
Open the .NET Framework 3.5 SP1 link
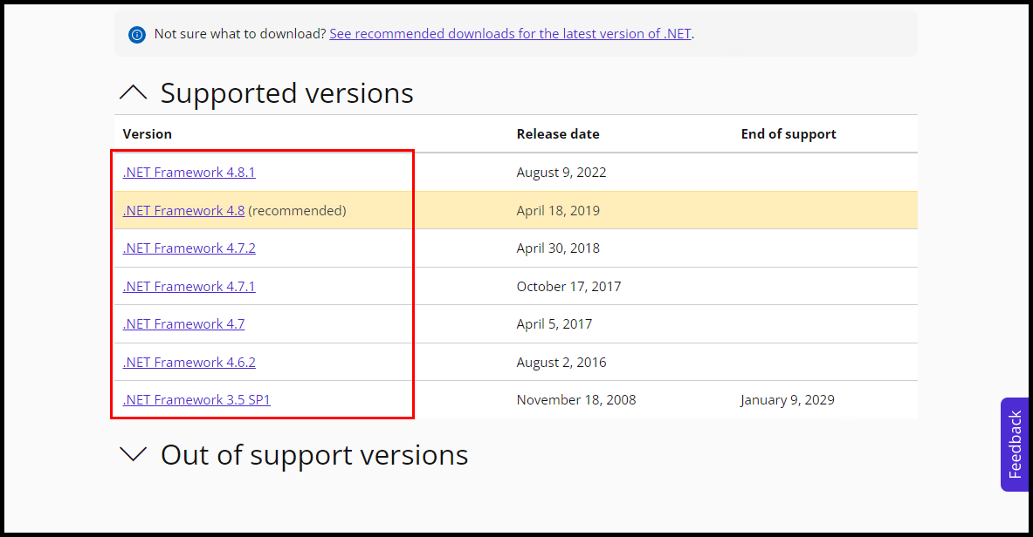point(196,399)
